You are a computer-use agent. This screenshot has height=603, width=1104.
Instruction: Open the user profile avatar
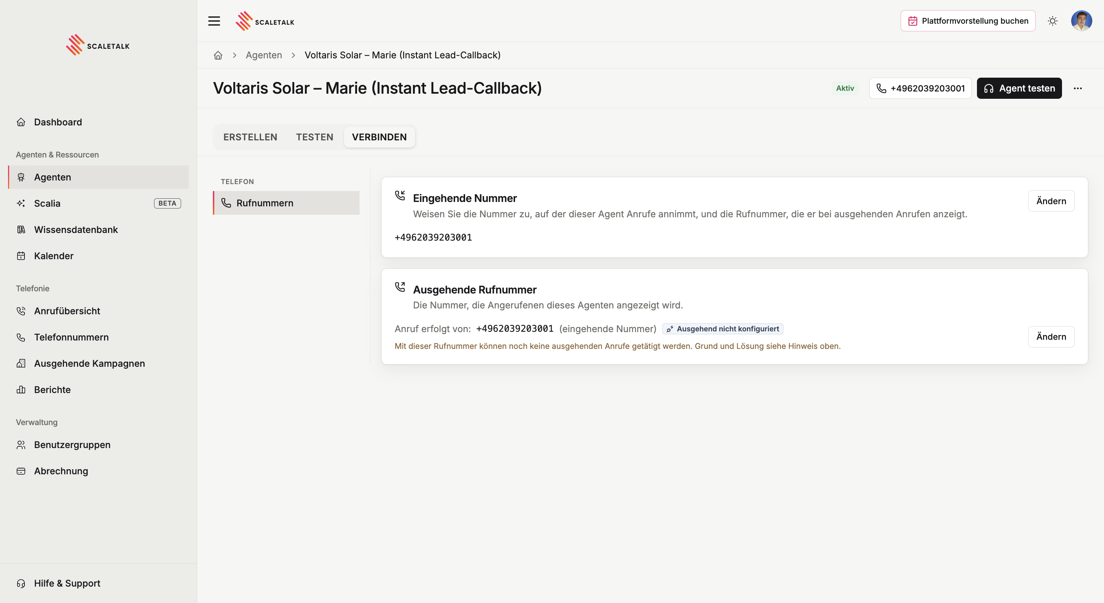pyautogui.click(x=1081, y=21)
